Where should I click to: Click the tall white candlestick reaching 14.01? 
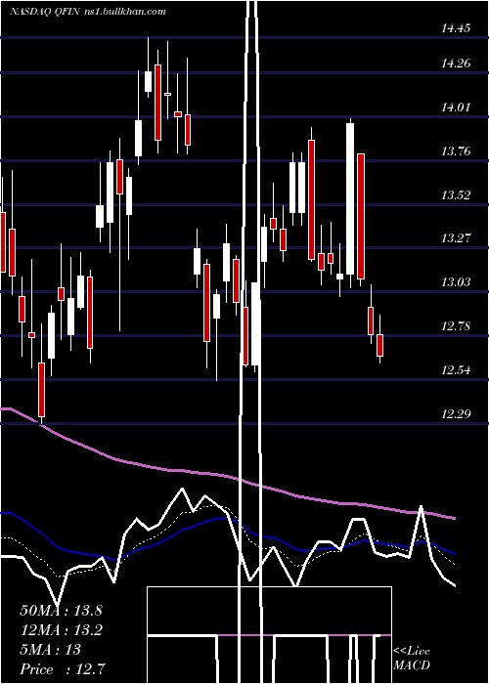(x=350, y=199)
